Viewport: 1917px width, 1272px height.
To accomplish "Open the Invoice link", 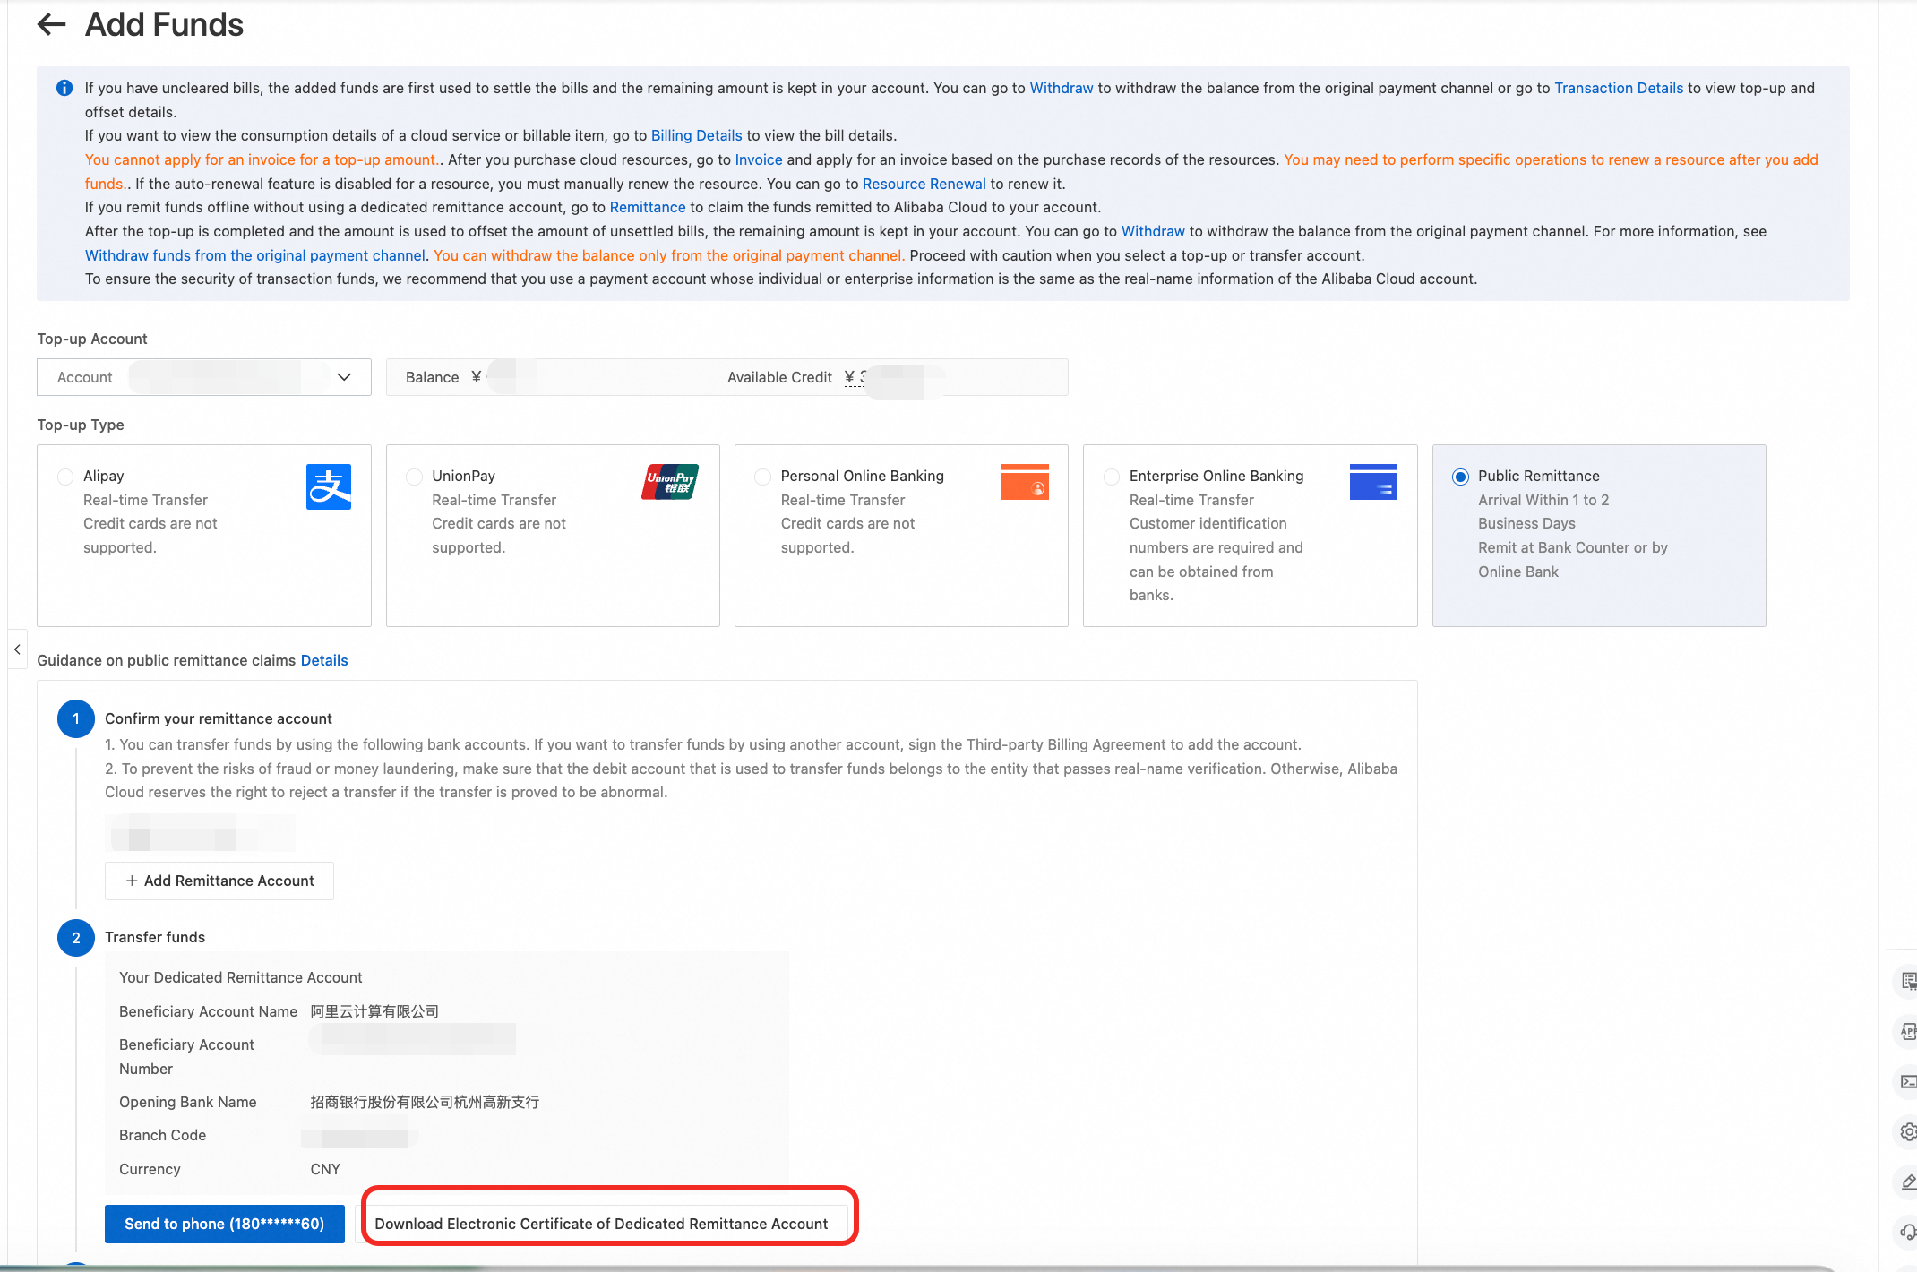I will (759, 159).
